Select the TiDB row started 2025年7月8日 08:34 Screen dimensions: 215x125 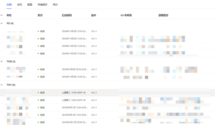(x=107, y=69)
